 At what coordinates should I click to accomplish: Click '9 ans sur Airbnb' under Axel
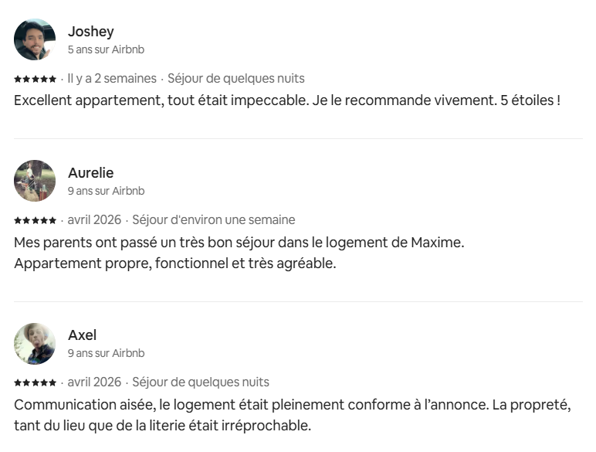[x=106, y=353]
